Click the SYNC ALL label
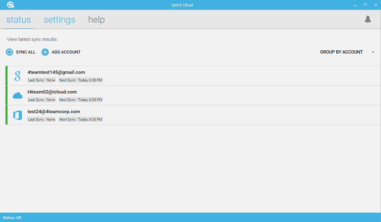 [26, 52]
